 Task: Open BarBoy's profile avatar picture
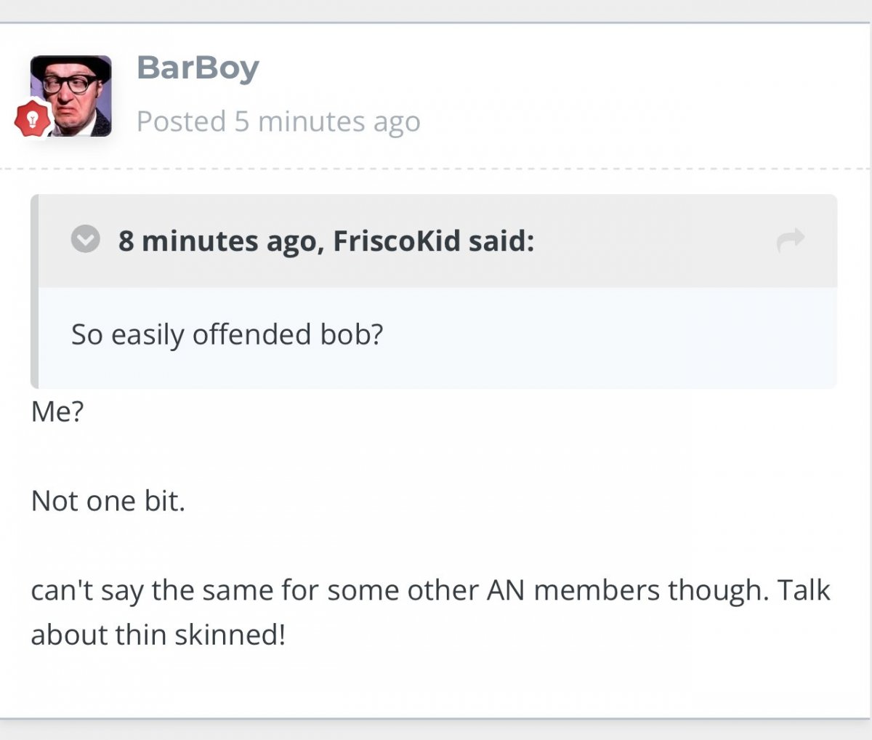point(71,94)
